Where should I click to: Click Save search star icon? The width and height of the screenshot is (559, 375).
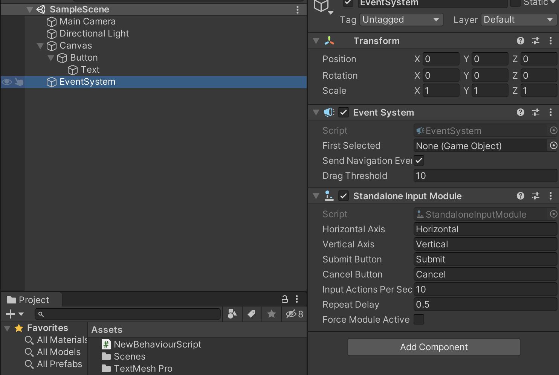point(271,314)
